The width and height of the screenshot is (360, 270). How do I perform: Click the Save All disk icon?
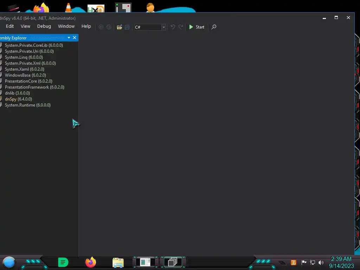[x=127, y=27]
